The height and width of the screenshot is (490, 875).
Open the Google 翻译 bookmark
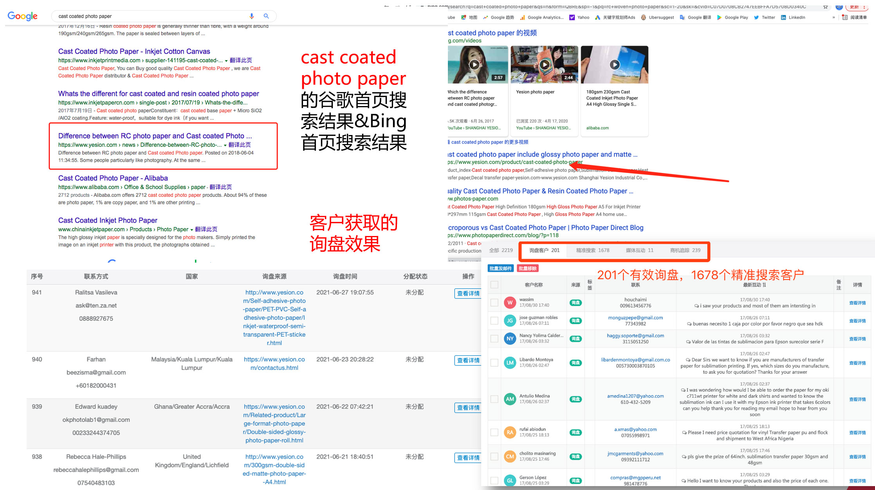[696, 17]
